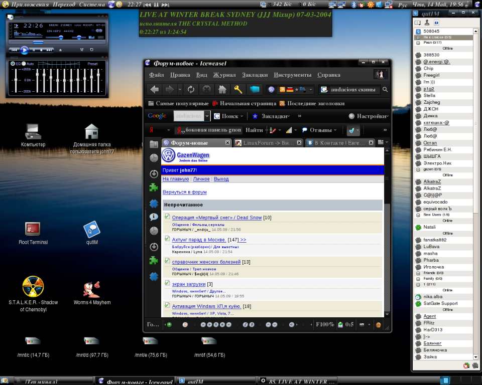Expand Friends group in qutIM
Screen dimensions: 482x385
pos(418,273)
